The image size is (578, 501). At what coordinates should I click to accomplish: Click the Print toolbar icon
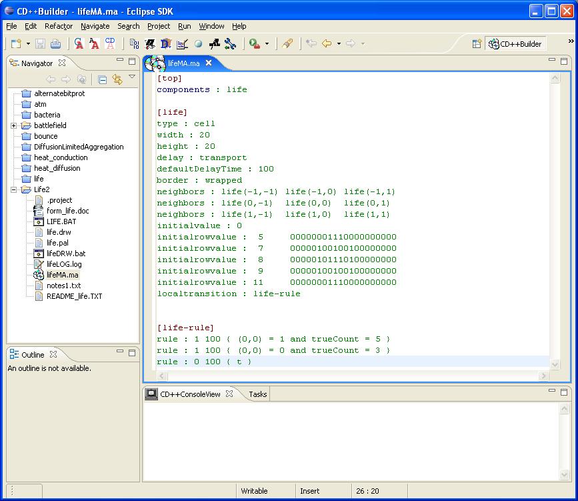55,44
